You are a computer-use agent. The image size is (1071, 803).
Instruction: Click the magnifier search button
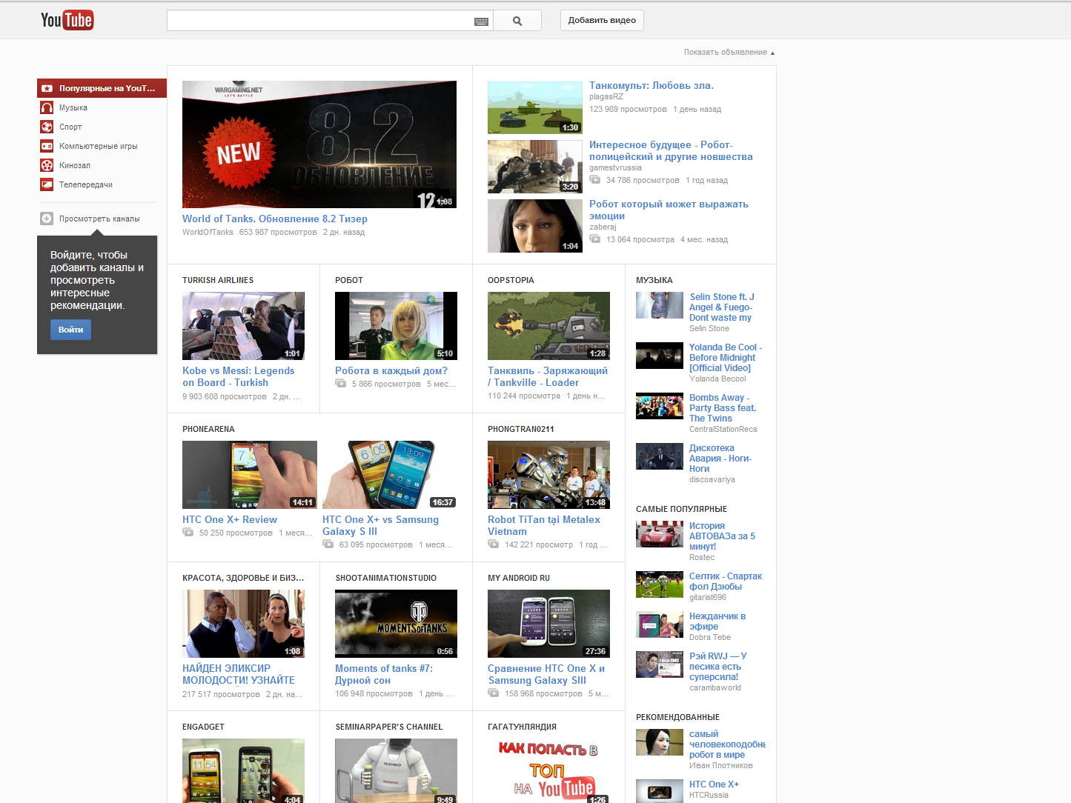click(517, 21)
